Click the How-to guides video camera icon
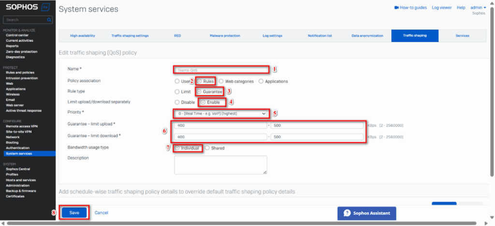This screenshot has height=226, width=495. point(396,8)
